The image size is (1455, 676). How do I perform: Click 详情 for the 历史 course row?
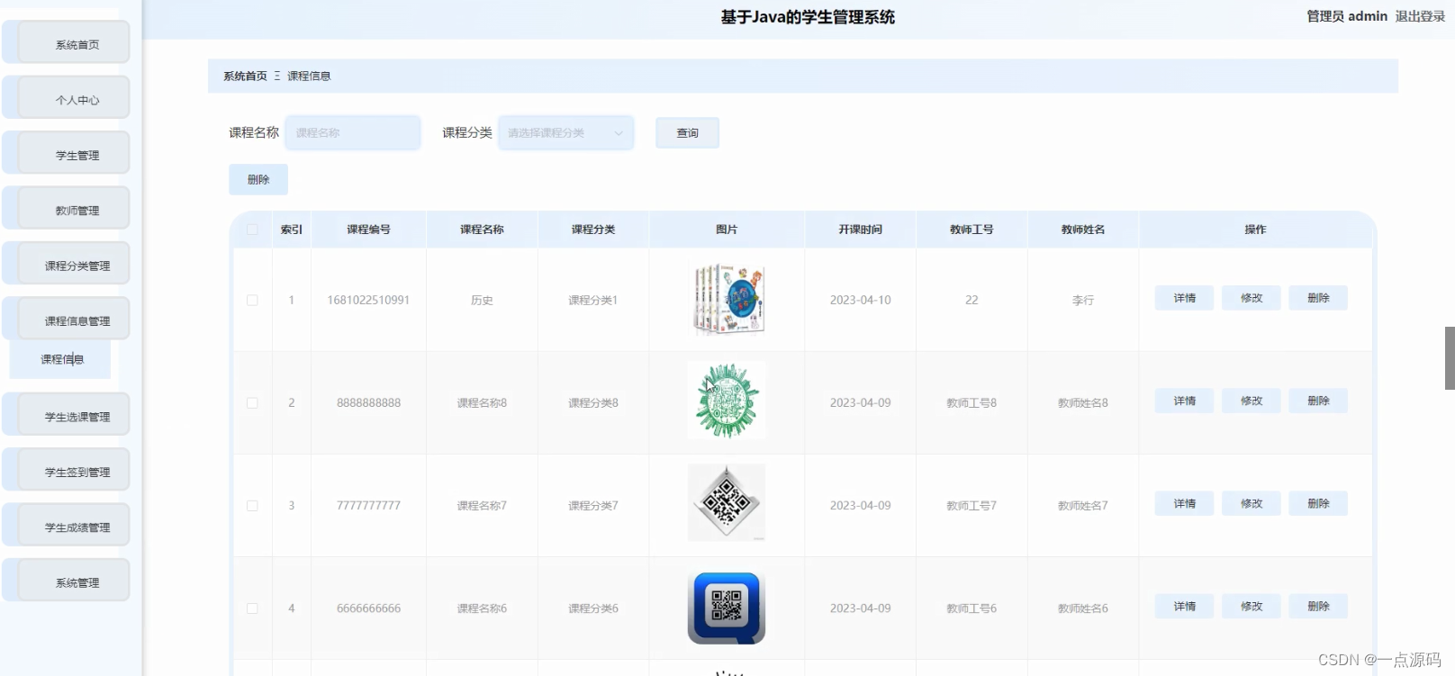(x=1185, y=298)
